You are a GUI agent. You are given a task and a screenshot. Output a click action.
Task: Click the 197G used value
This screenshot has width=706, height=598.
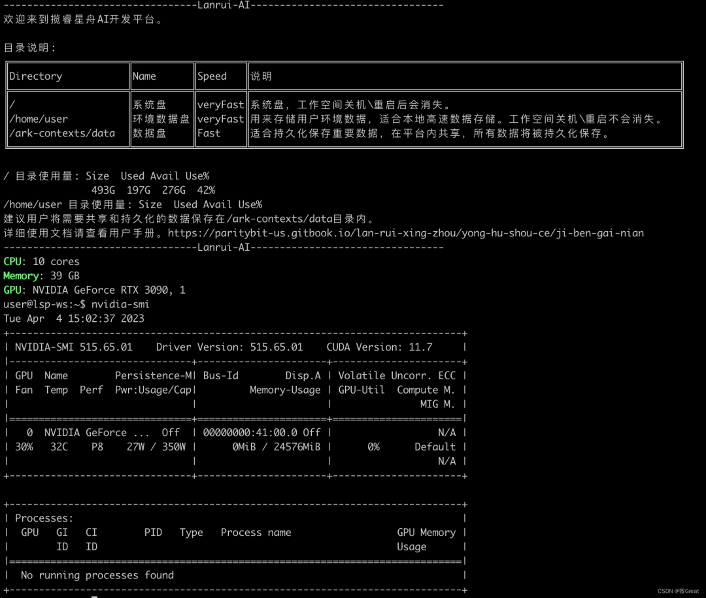138,190
